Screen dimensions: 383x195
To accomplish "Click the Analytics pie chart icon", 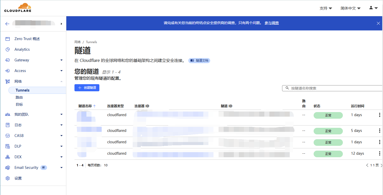I will [8, 49].
